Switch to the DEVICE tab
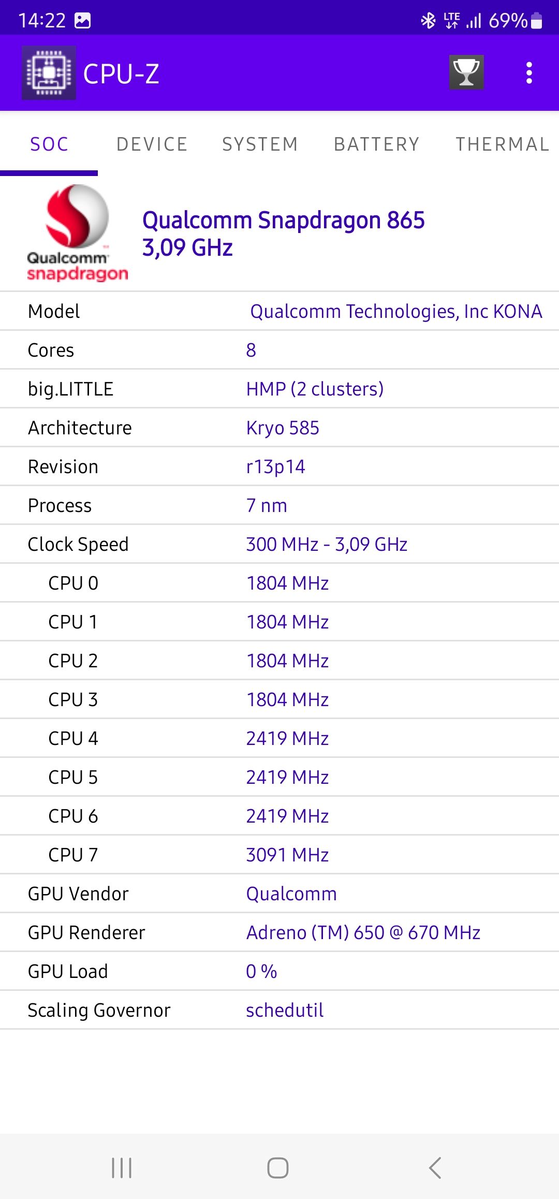The width and height of the screenshot is (559, 1199). tap(152, 144)
